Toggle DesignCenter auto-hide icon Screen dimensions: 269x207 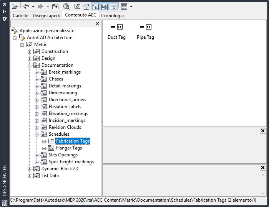tap(5, 11)
